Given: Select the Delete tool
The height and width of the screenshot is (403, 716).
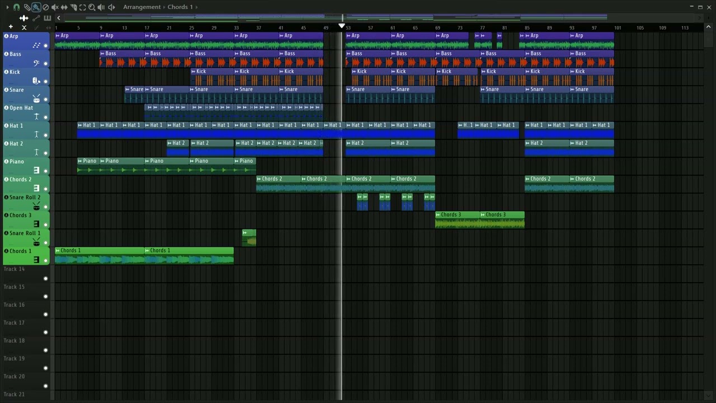Looking at the screenshot, I should pos(46,7).
